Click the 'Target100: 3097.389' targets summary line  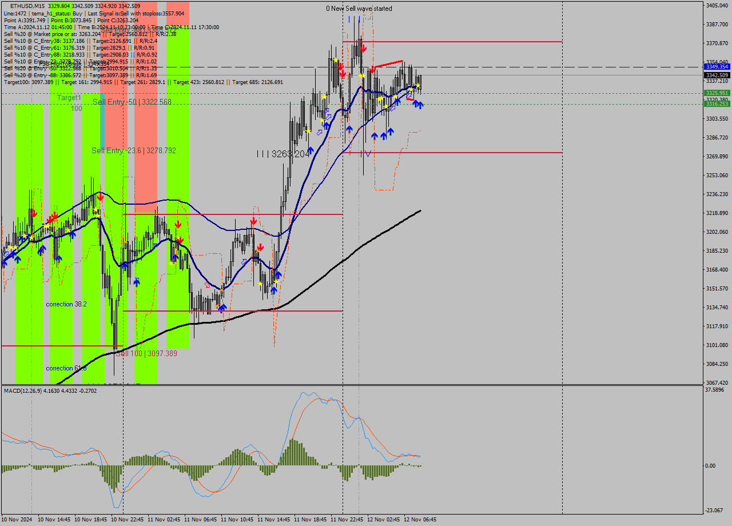[143, 82]
